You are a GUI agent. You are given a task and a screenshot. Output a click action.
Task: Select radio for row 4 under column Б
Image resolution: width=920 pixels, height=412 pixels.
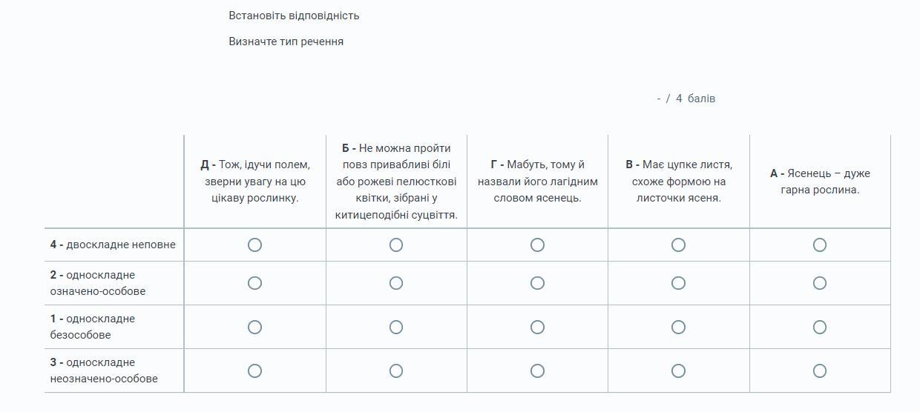point(396,245)
